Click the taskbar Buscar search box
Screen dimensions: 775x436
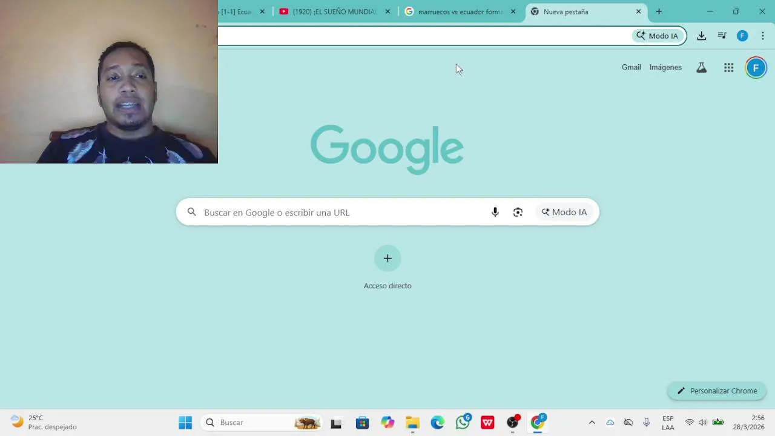click(x=262, y=423)
